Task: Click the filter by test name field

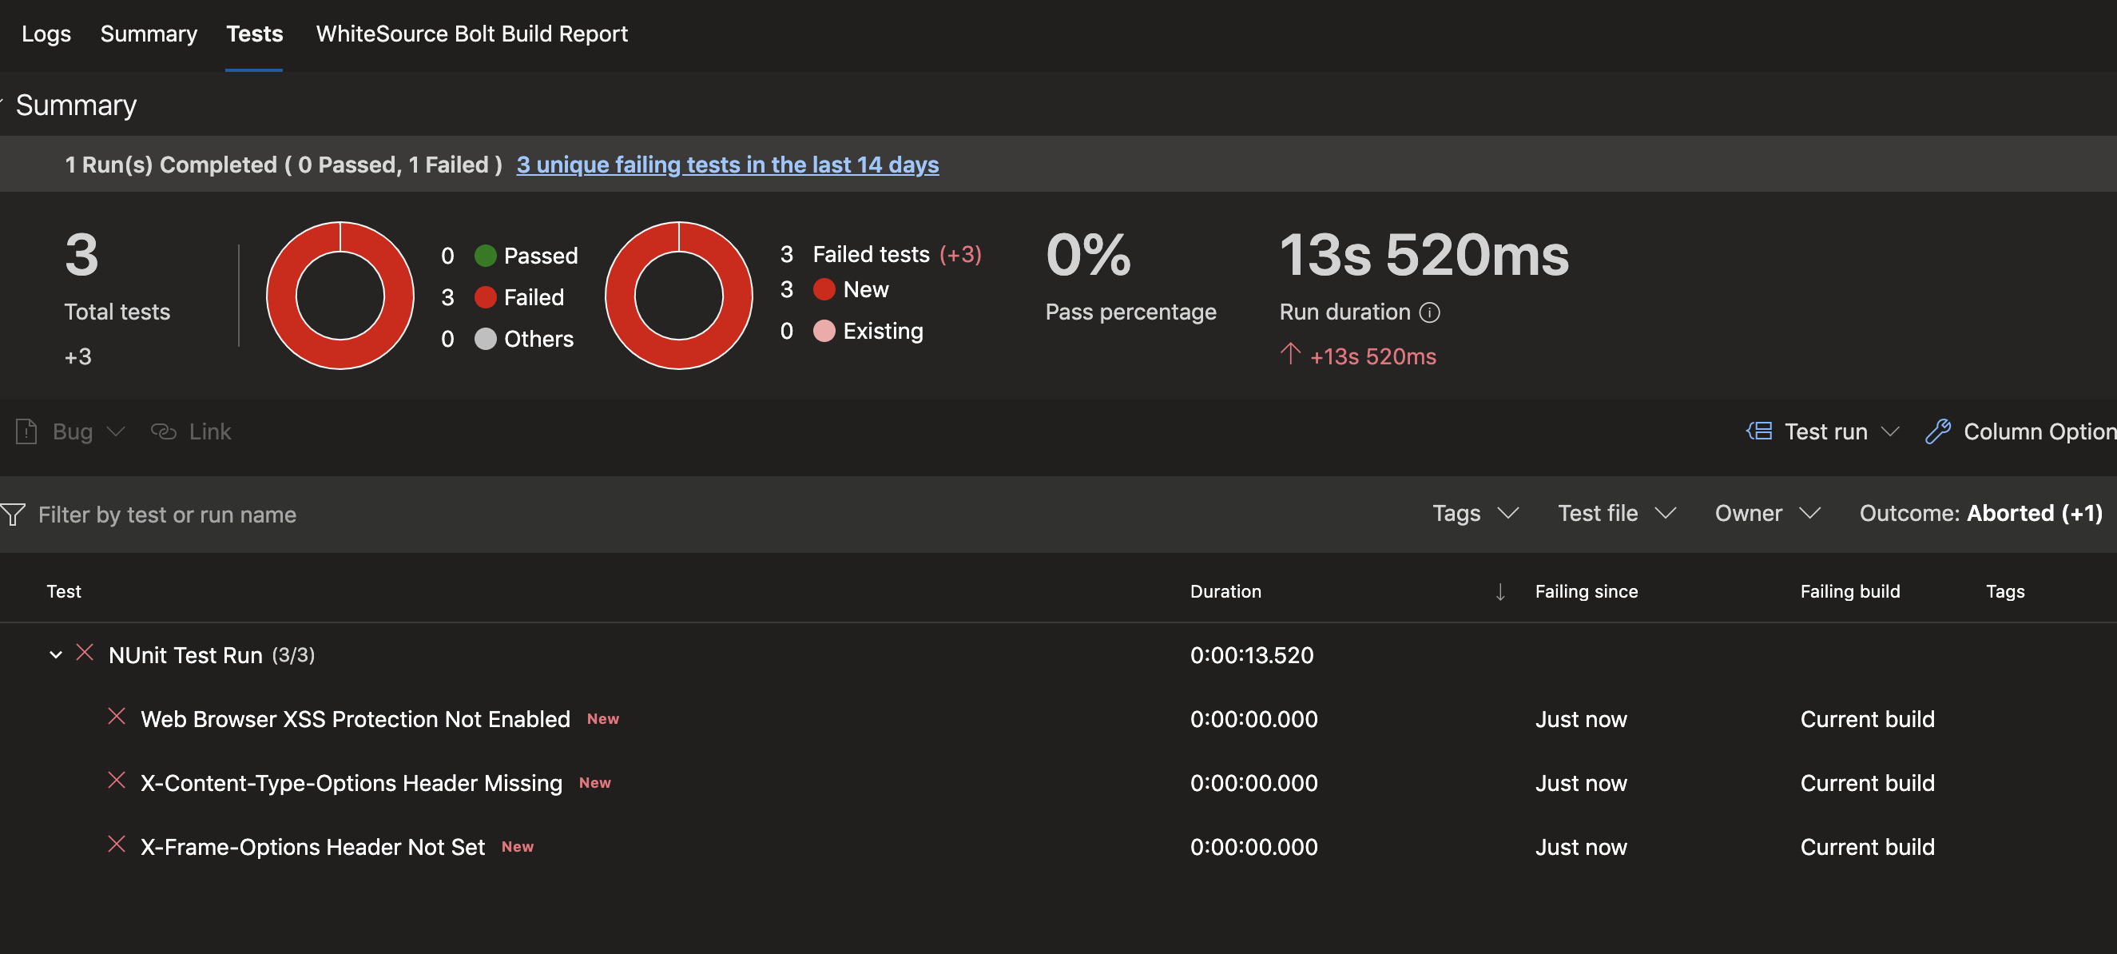Action: [x=168, y=515]
